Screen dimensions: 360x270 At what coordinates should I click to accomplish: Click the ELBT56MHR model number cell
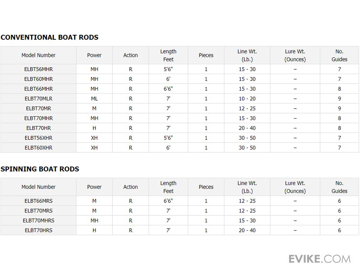point(38,69)
